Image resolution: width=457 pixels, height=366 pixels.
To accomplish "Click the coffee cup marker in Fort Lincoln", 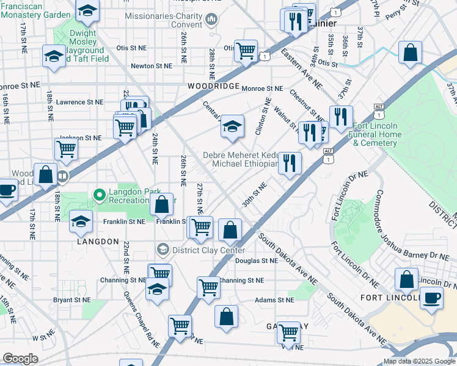I will click(431, 299).
